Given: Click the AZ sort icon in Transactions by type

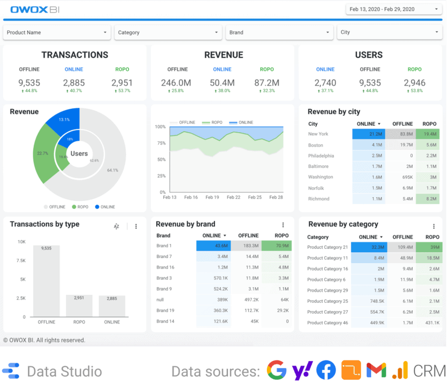Looking at the screenshot, I should click(117, 226).
